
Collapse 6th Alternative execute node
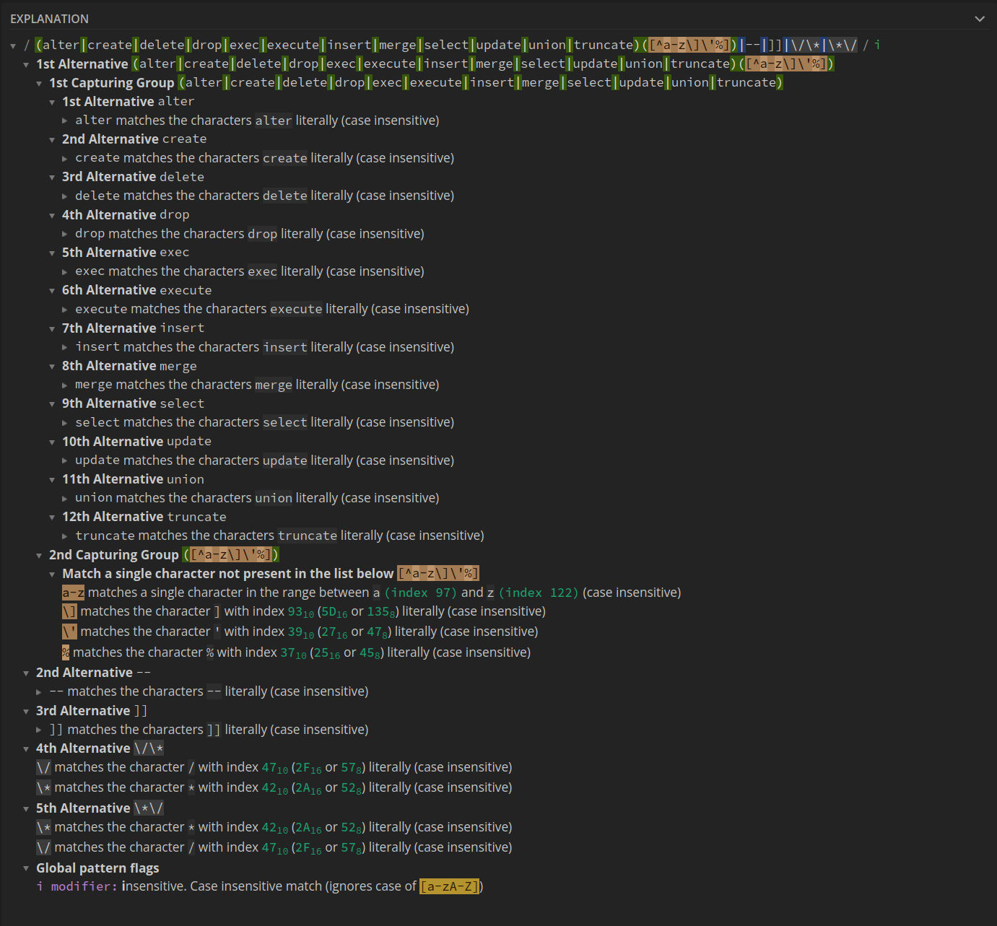point(52,290)
